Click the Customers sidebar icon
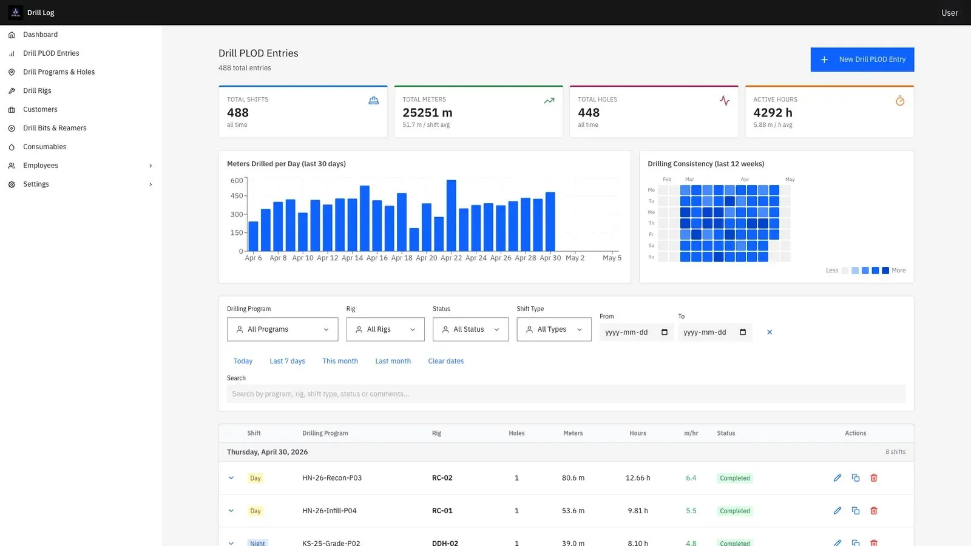This screenshot has width=971, height=546. [x=12, y=110]
